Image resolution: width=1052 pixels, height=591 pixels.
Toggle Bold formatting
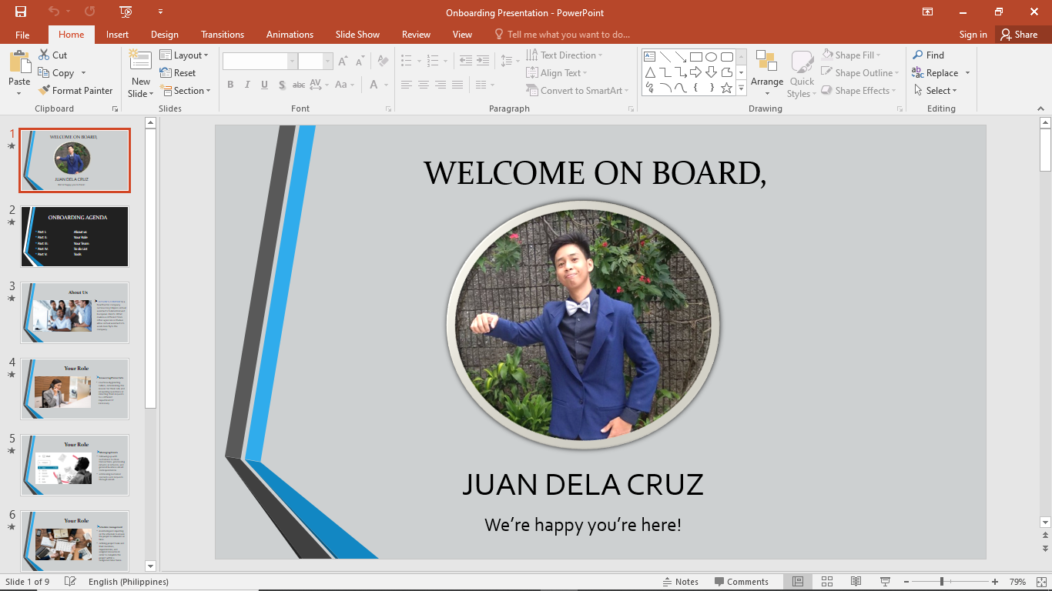pyautogui.click(x=230, y=85)
